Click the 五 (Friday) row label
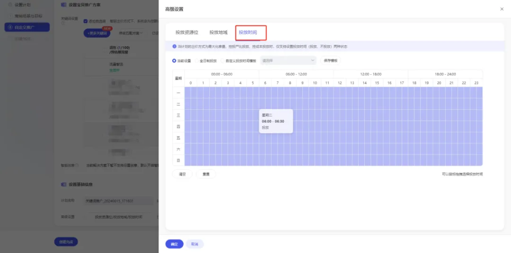 (178, 138)
